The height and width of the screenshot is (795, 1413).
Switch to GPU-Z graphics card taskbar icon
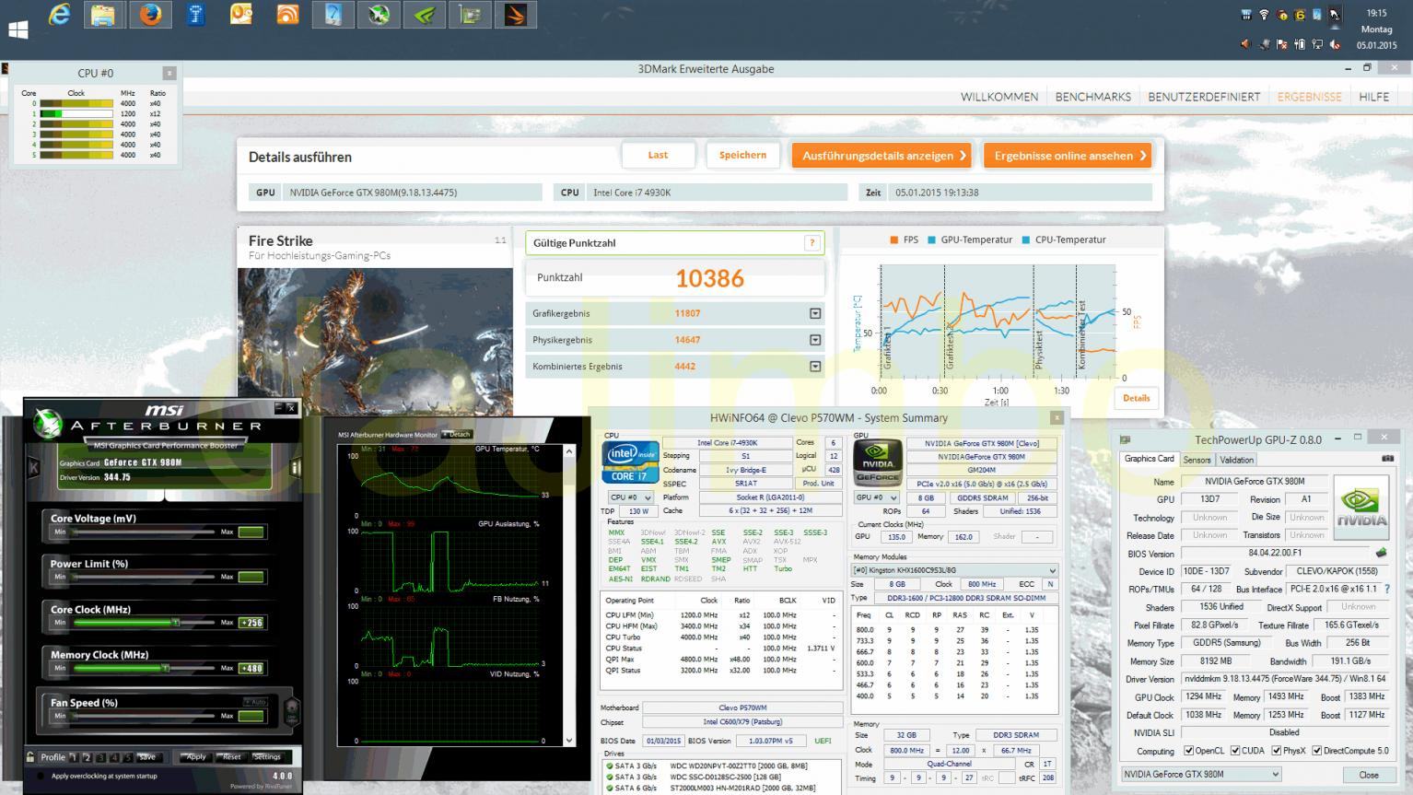[470, 15]
